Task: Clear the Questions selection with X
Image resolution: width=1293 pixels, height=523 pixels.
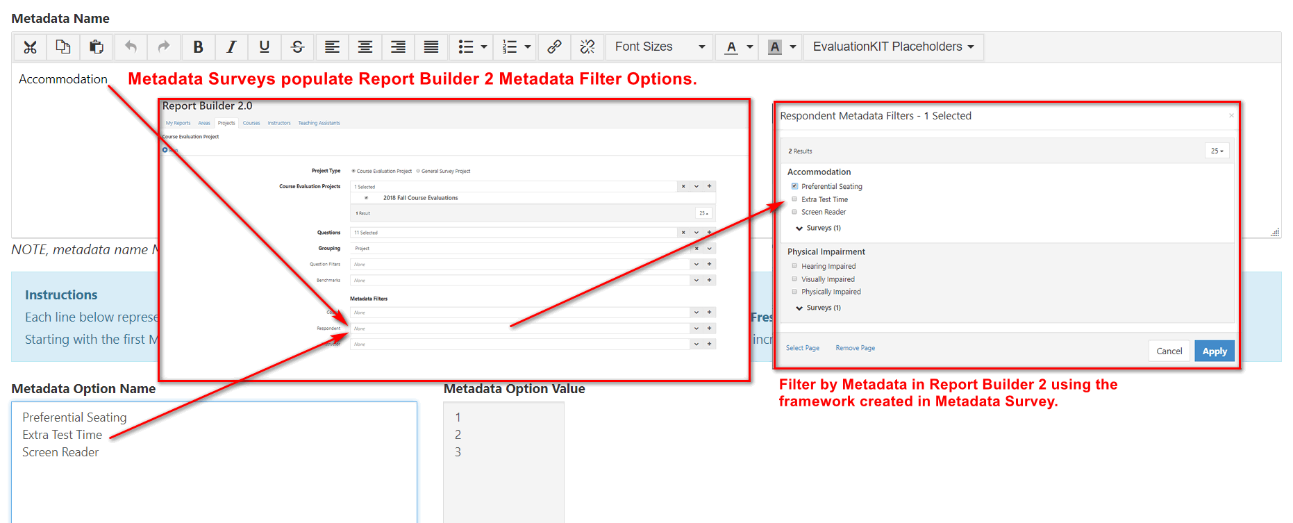Action: pyautogui.click(x=683, y=233)
